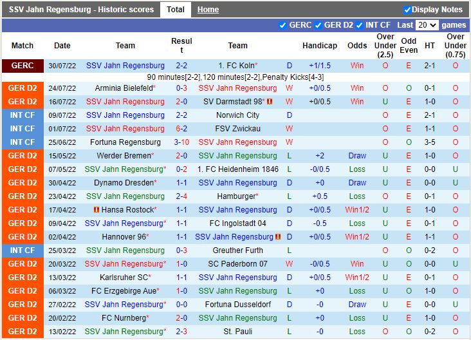This screenshot has height=340, width=471.
Task: Toggle the Display Notes checkbox
Action: pos(407,10)
